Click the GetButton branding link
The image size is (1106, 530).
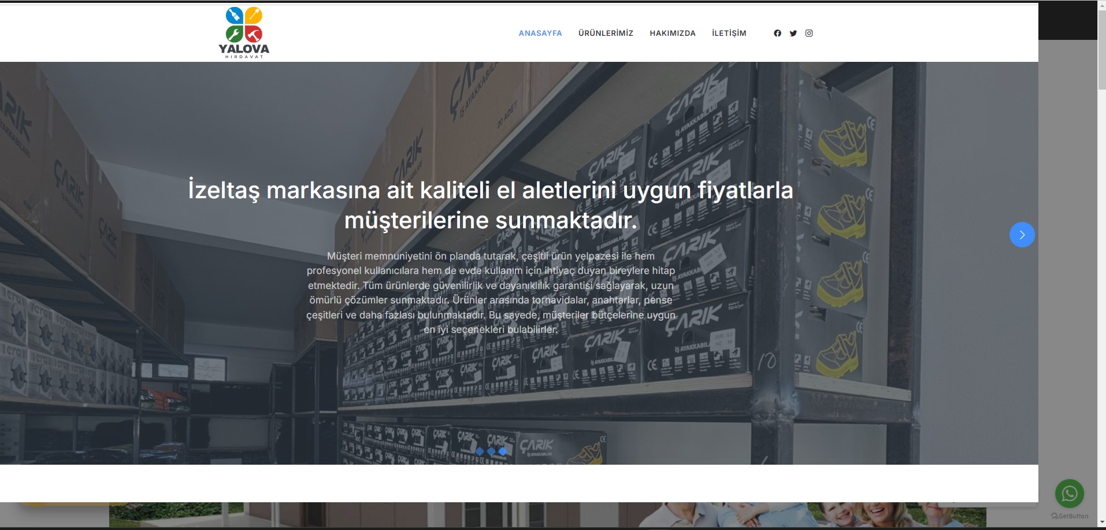1070,516
